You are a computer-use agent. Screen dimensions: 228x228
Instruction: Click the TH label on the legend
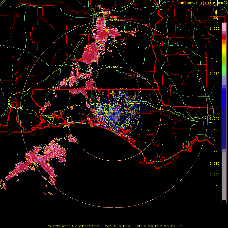(x=218, y=197)
